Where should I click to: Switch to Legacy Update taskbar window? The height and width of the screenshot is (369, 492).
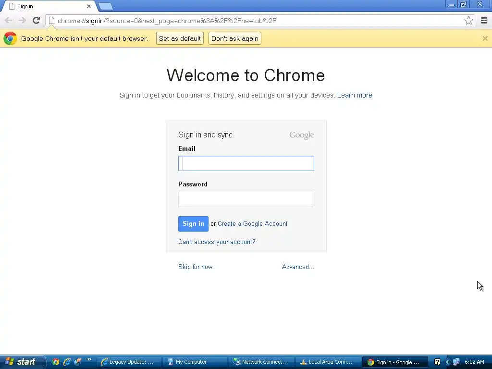129,362
